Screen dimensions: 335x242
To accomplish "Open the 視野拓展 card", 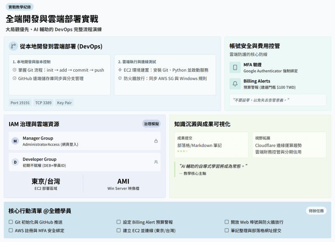I will click(289, 145).
